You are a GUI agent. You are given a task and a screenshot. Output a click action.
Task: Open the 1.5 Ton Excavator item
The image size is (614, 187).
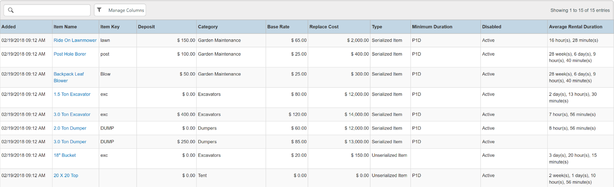point(72,94)
